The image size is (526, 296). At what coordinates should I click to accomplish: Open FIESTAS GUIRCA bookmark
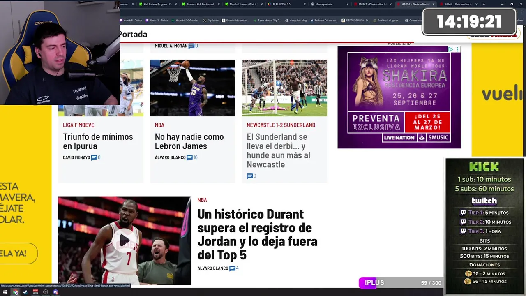355,20
